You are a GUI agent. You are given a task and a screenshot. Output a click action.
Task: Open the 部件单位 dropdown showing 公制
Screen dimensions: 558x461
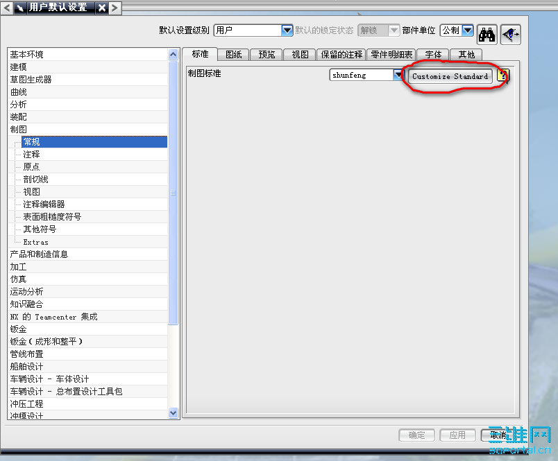click(x=468, y=31)
